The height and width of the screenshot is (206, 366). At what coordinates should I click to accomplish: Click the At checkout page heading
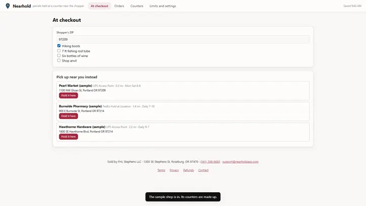67,20
